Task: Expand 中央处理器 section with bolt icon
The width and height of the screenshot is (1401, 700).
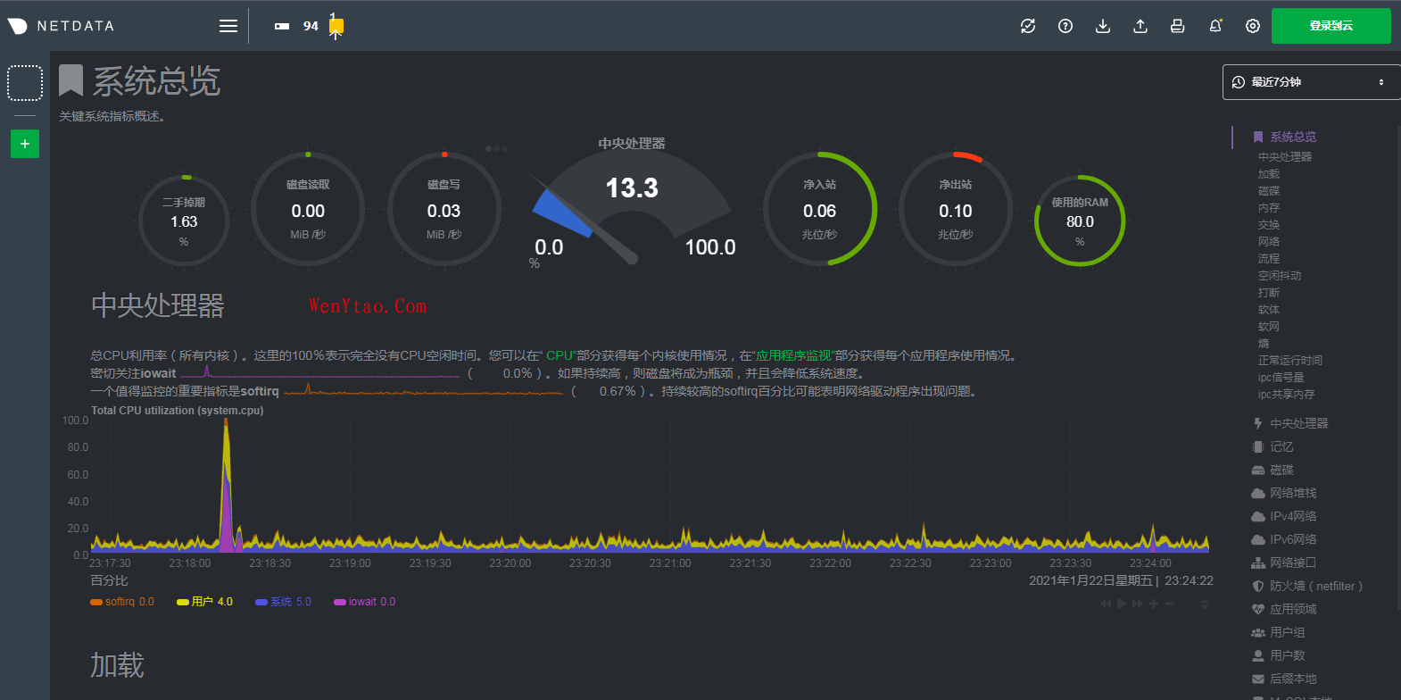Action: 1290,423
